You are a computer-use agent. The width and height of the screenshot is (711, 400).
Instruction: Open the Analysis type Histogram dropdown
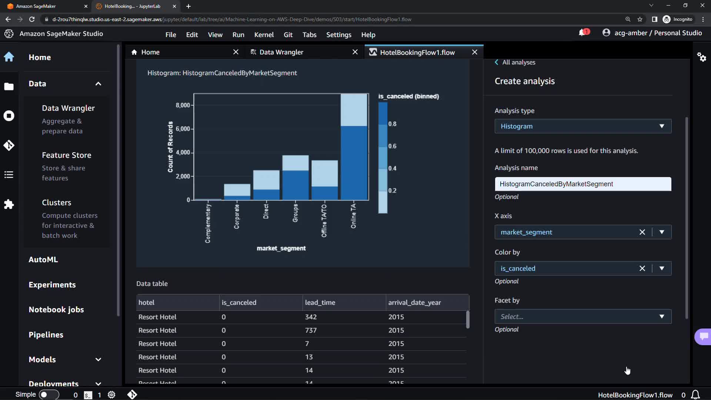click(x=583, y=126)
